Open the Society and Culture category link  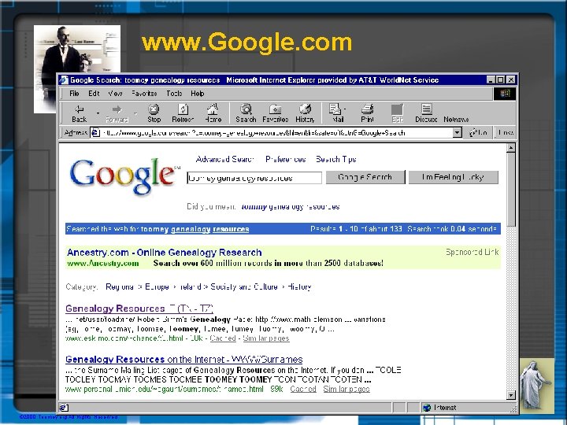tap(244, 287)
